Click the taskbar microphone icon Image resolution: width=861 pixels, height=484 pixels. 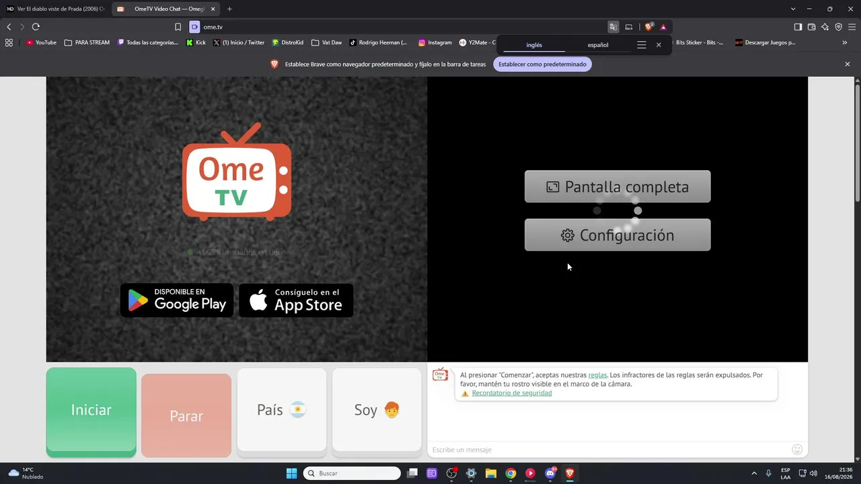(x=769, y=473)
